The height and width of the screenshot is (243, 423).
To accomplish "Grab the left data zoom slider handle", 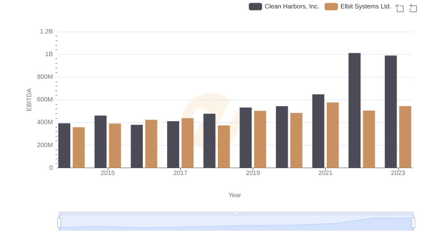I will 59,222.
